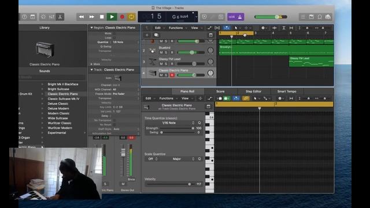The height and width of the screenshot is (208, 370).
Task: Switch to the Piano Roll tab
Action: [187, 91]
